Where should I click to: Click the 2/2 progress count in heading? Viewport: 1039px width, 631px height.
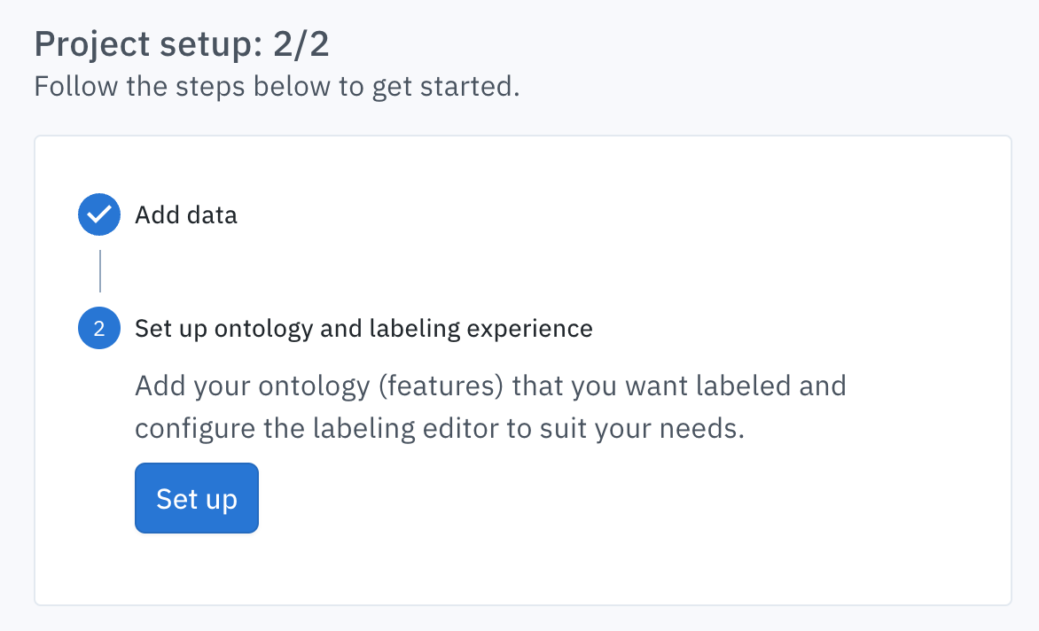point(301,44)
